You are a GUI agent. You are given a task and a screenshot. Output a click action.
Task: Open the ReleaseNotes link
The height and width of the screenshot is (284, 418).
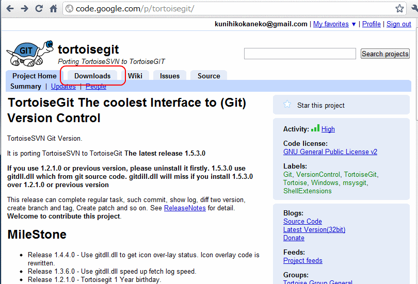pyautogui.click(x=185, y=208)
